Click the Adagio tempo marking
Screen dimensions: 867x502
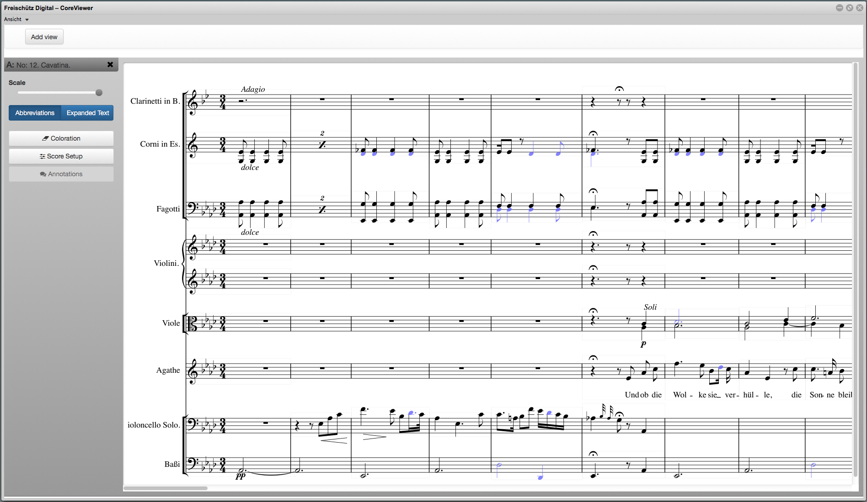pos(253,90)
